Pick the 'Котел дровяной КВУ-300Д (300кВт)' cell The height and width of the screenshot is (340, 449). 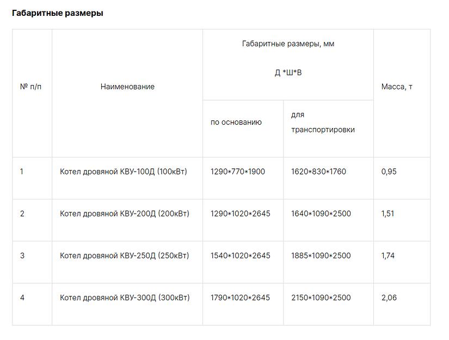(x=125, y=297)
